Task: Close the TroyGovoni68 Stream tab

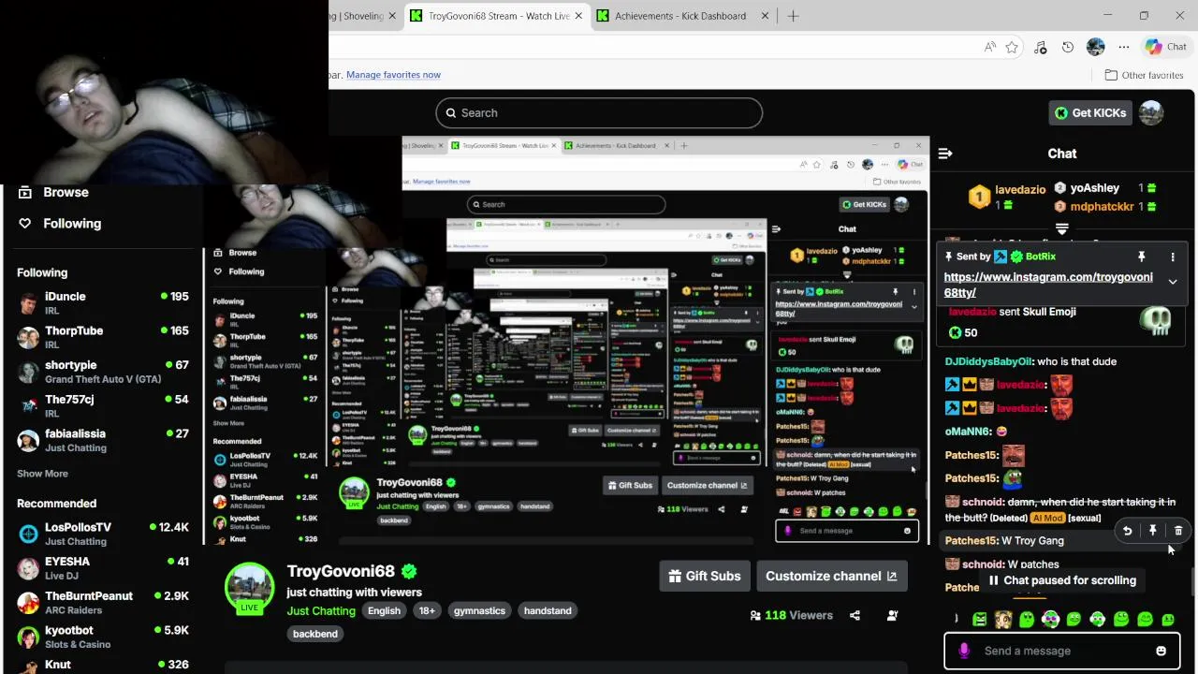Action: click(578, 16)
